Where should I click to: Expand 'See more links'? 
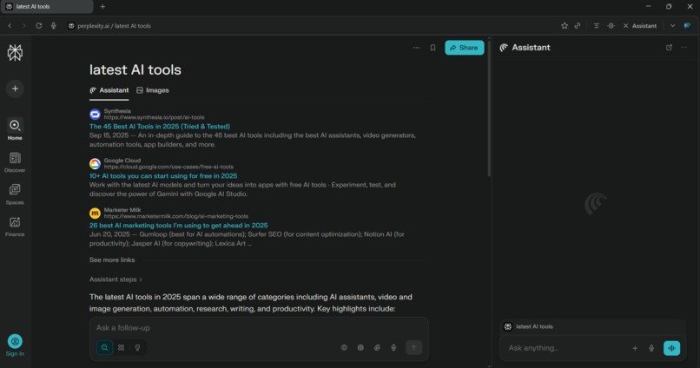coord(112,260)
